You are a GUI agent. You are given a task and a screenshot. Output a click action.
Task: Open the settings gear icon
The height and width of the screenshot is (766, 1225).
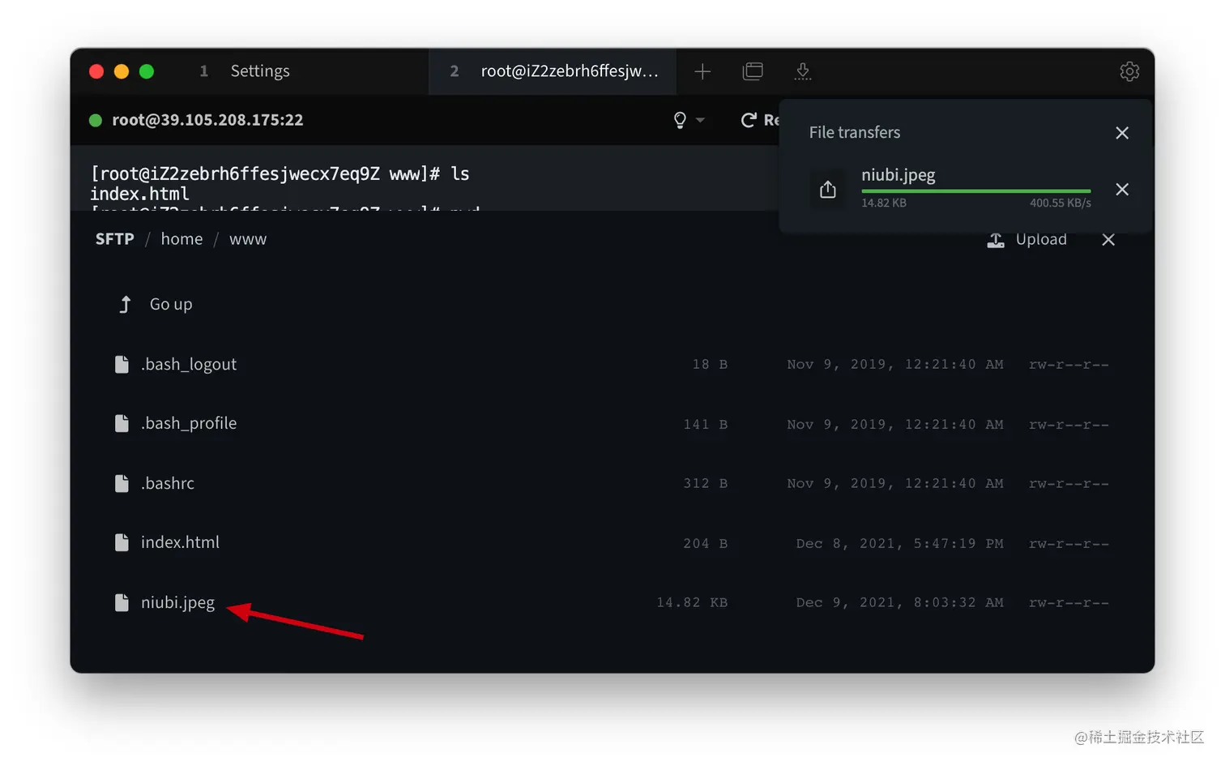pyautogui.click(x=1129, y=71)
